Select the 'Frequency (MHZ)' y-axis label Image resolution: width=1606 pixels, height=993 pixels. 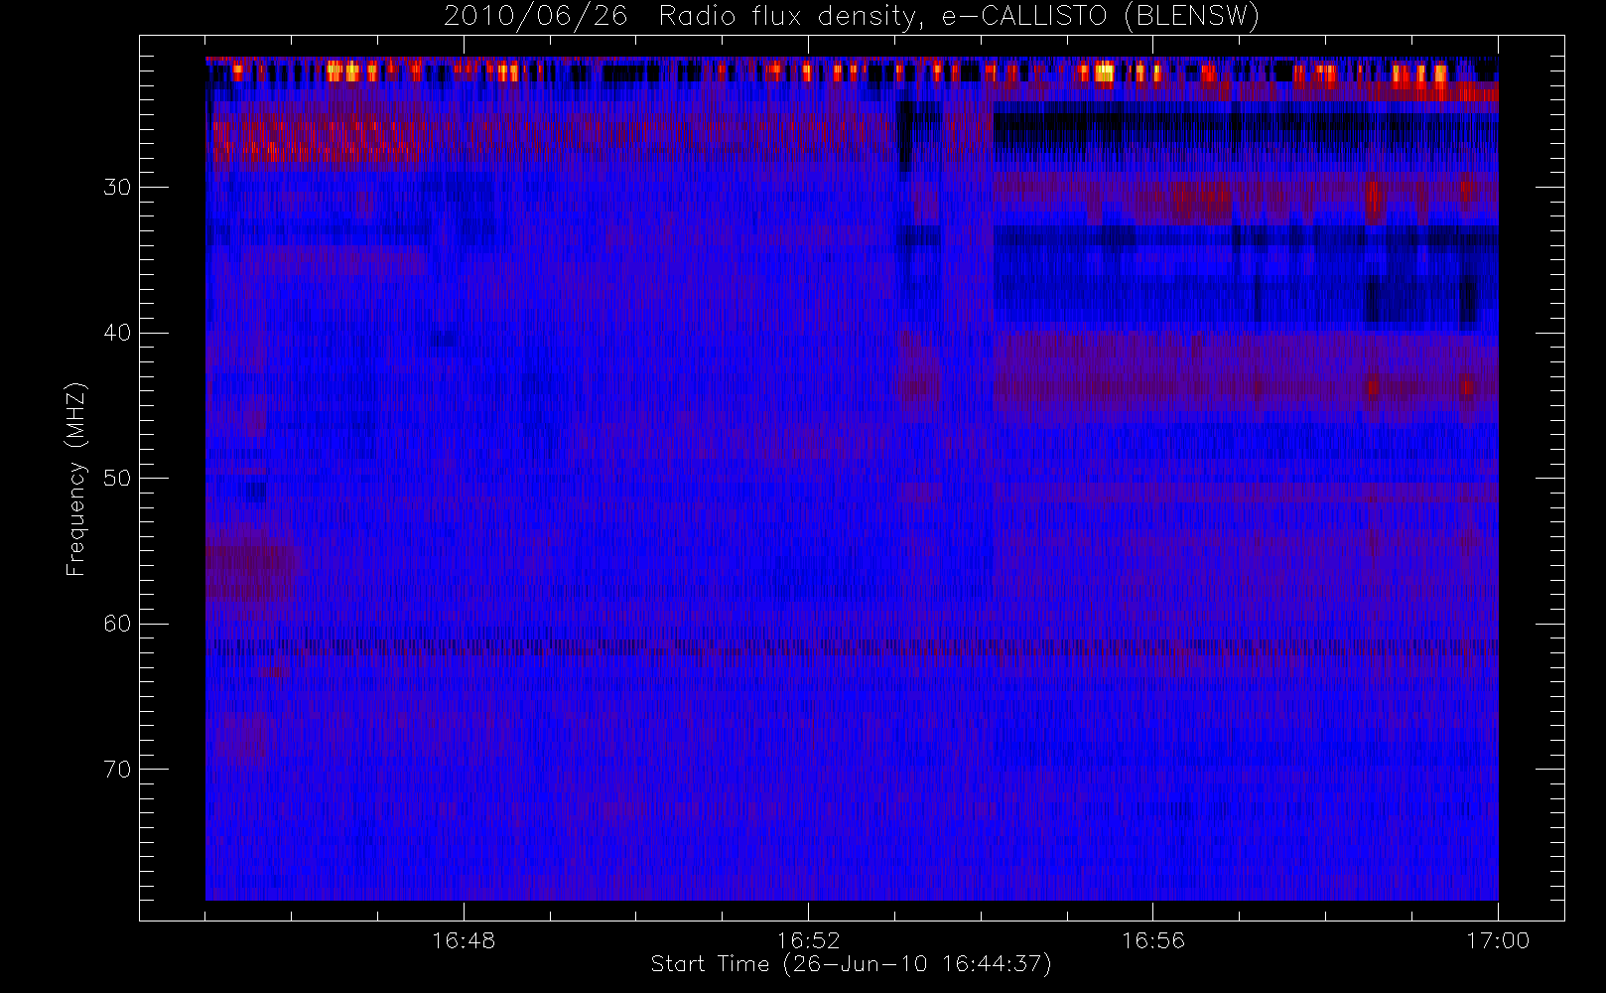75,479
